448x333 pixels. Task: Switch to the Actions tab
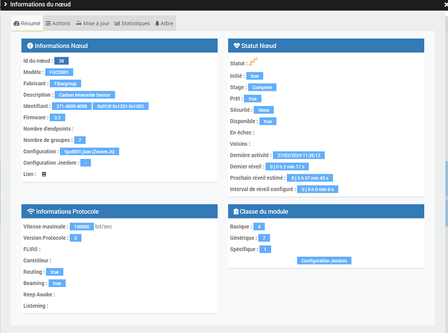[58, 23]
